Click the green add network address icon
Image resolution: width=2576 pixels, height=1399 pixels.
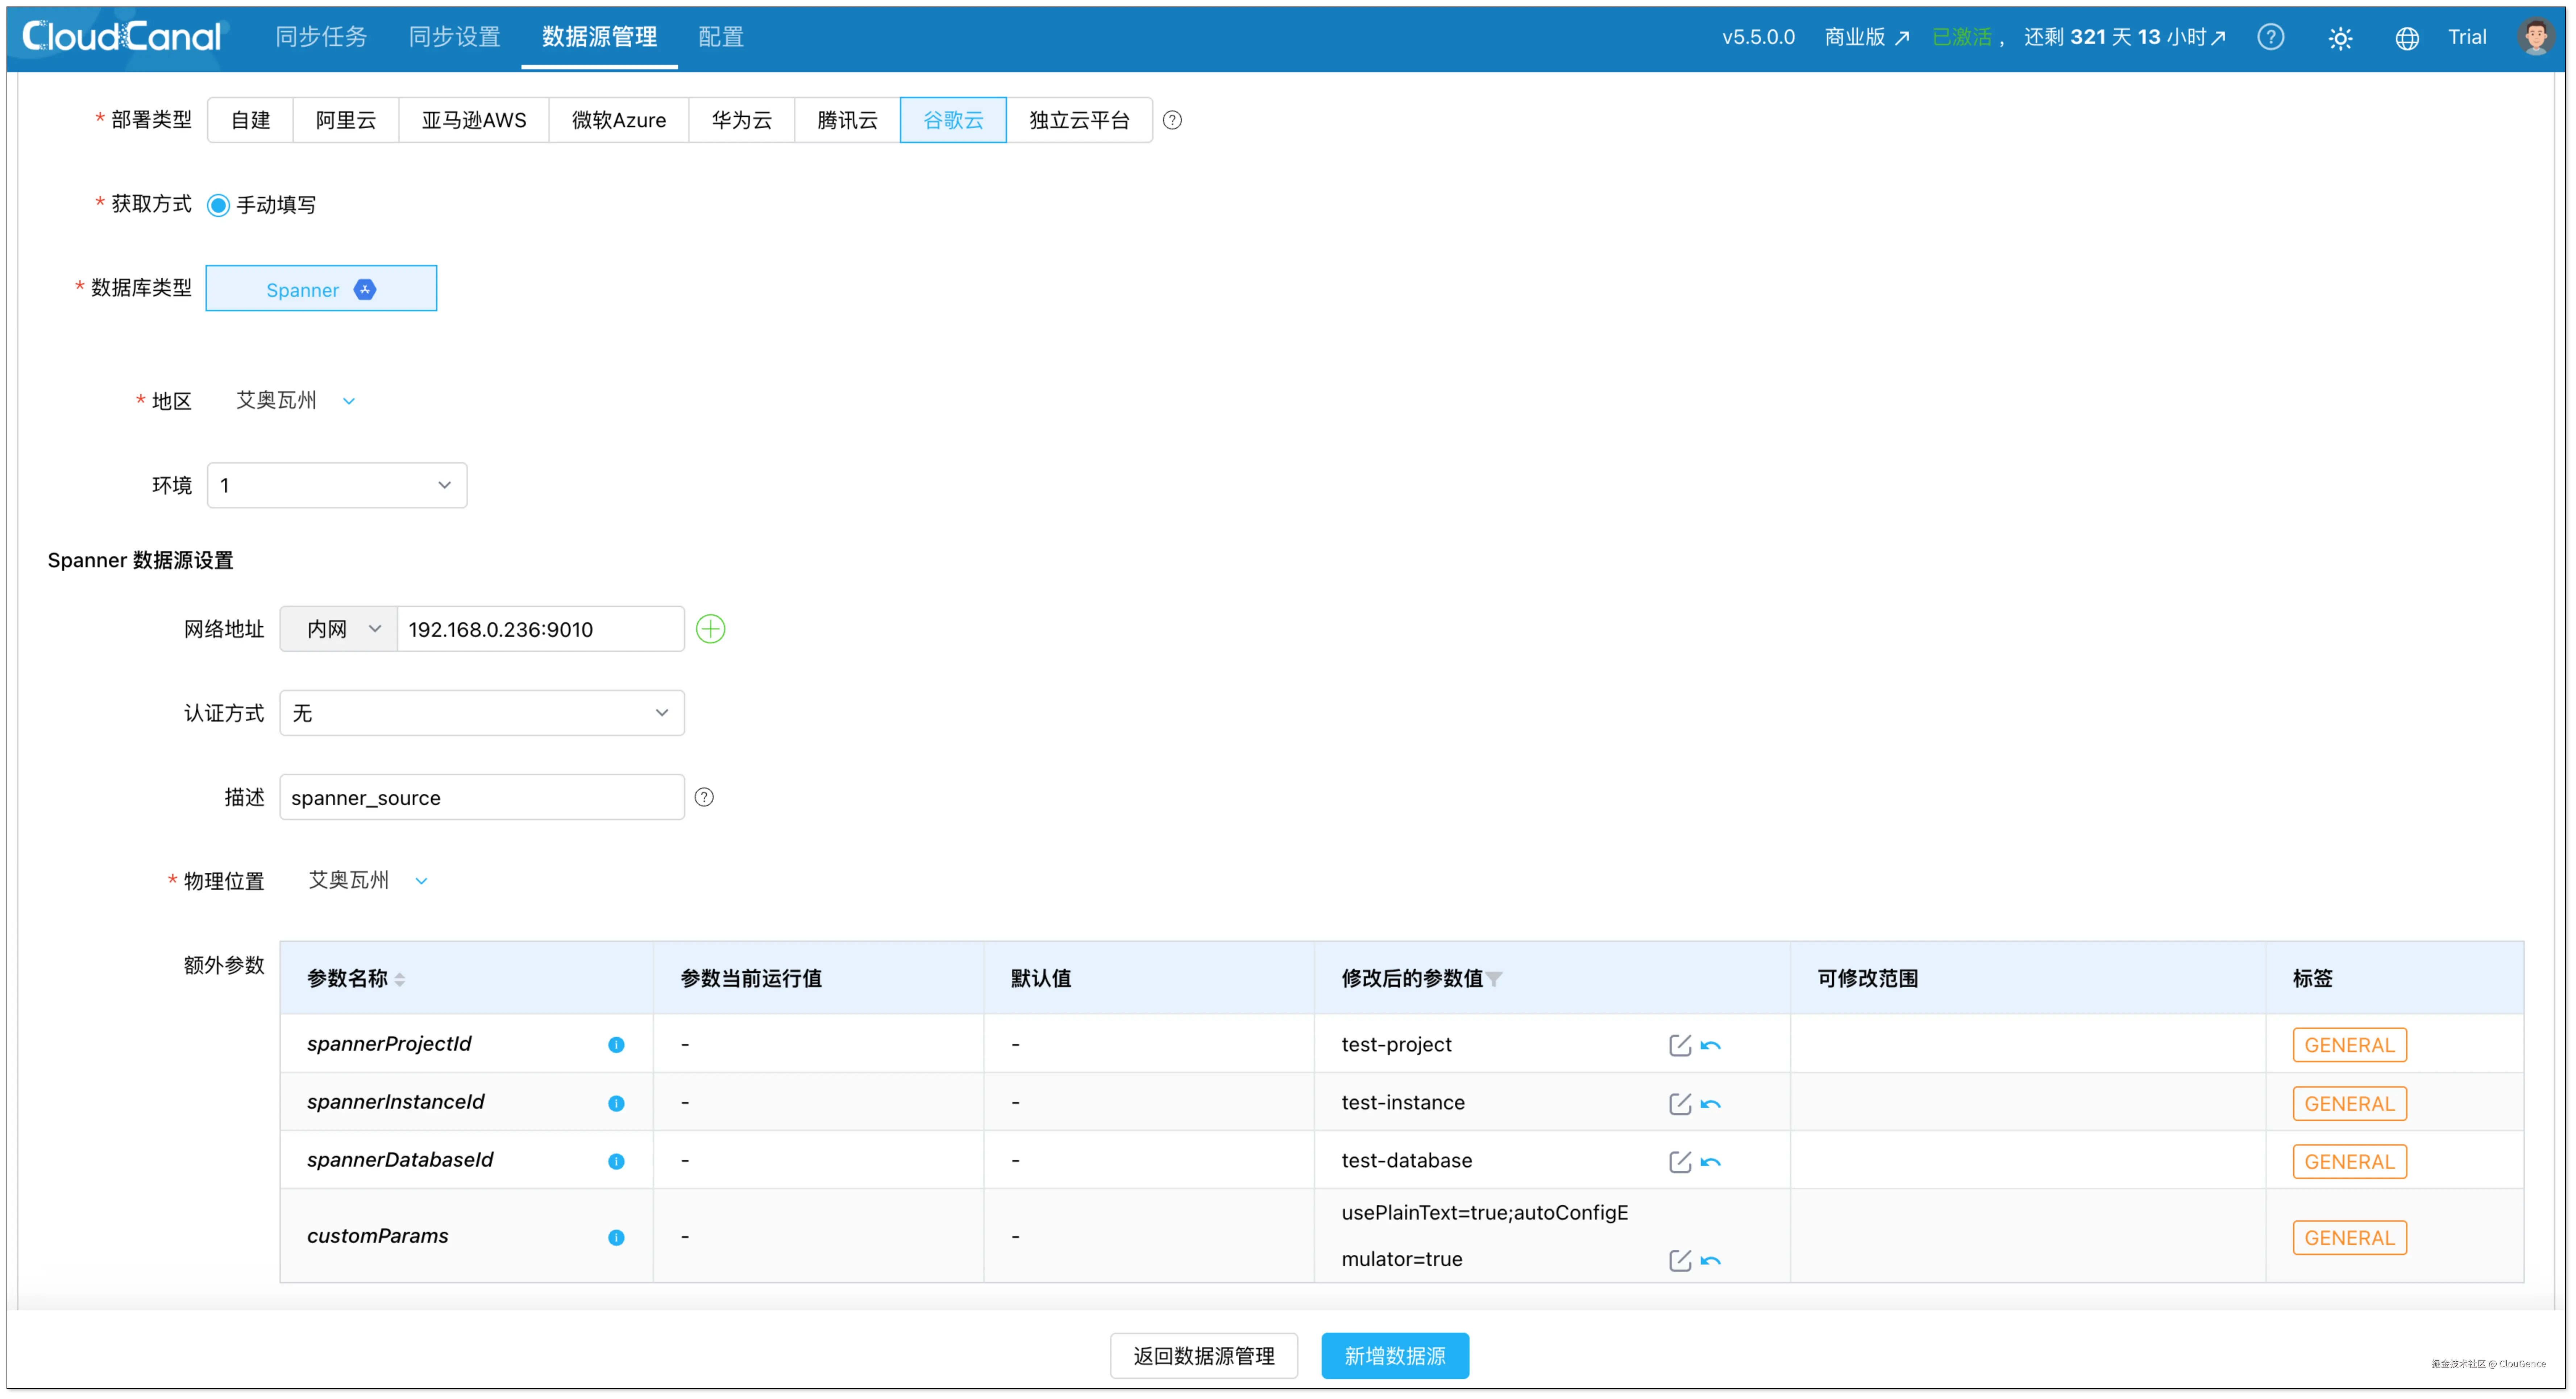pos(710,629)
